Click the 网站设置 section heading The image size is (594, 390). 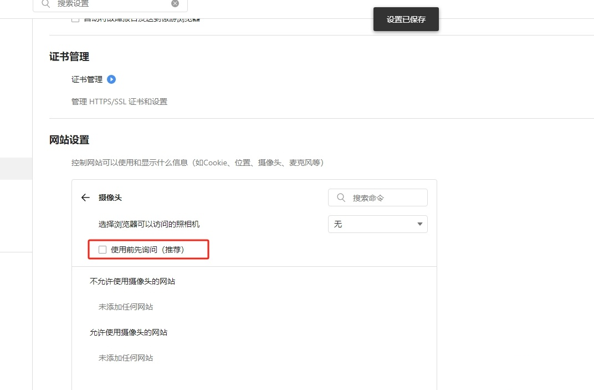69,140
